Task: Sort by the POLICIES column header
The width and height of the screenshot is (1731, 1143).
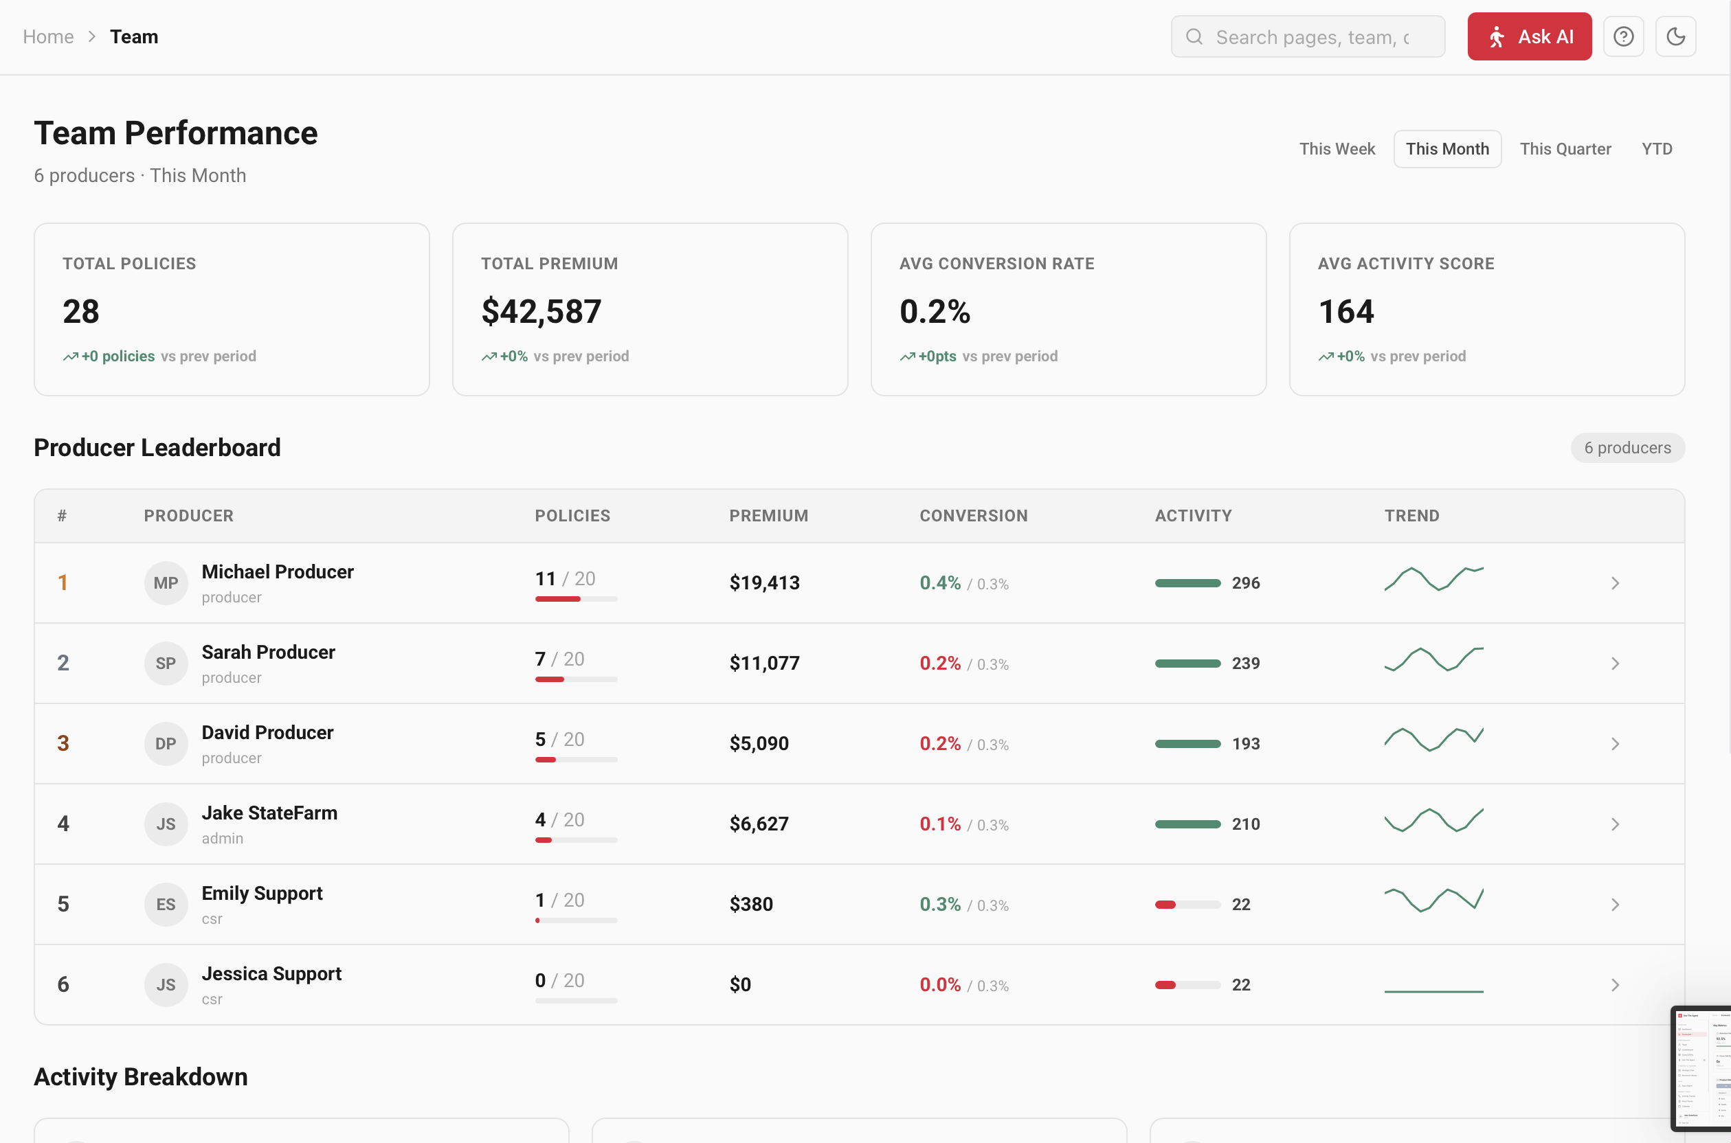Action: 572,515
